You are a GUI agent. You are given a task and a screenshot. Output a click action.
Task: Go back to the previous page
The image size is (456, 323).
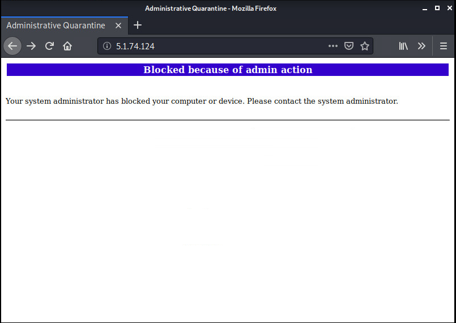point(12,46)
